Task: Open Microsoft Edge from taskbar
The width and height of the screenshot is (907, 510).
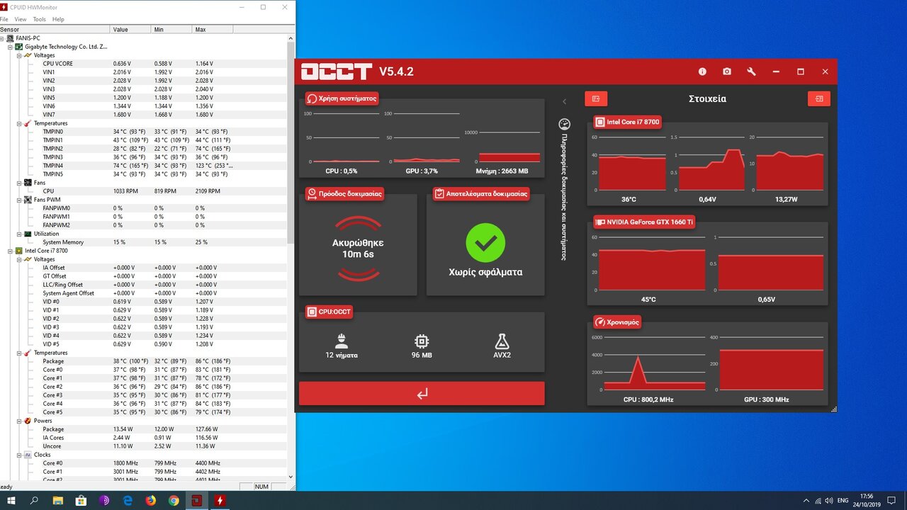Action: point(128,500)
